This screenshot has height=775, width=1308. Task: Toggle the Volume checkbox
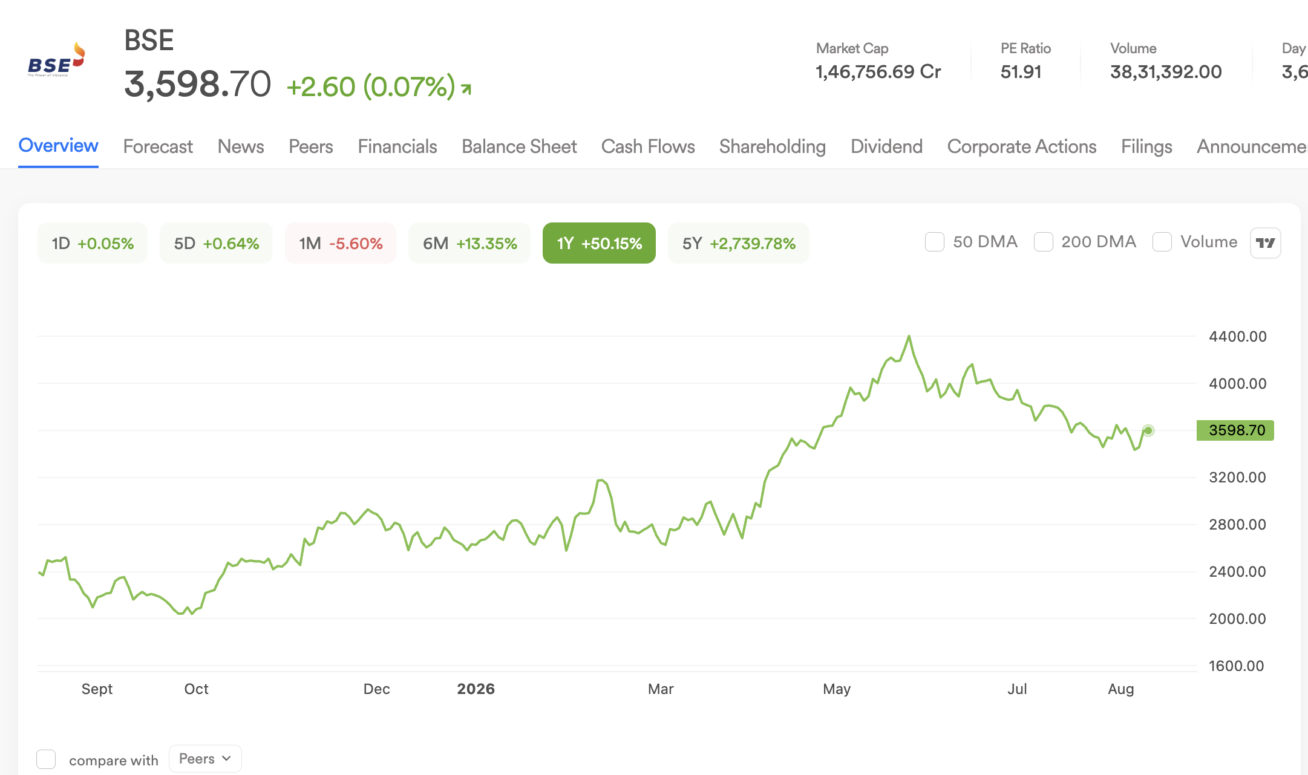[x=1162, y=242]
